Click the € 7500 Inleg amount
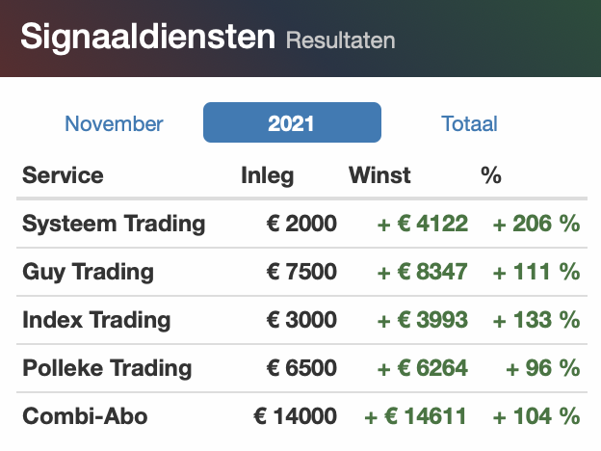 click(301, 272)
